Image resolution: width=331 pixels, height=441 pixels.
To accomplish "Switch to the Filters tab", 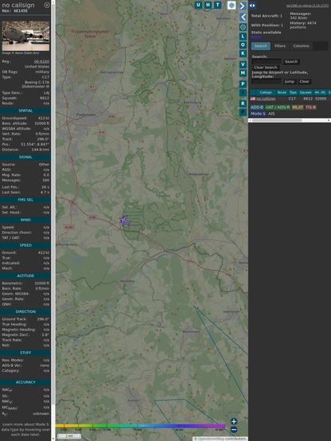I will point(280,46).
